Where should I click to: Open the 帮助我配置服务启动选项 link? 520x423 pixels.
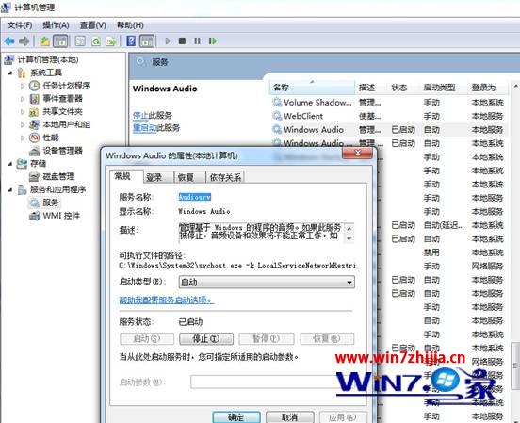coord(167,300)
